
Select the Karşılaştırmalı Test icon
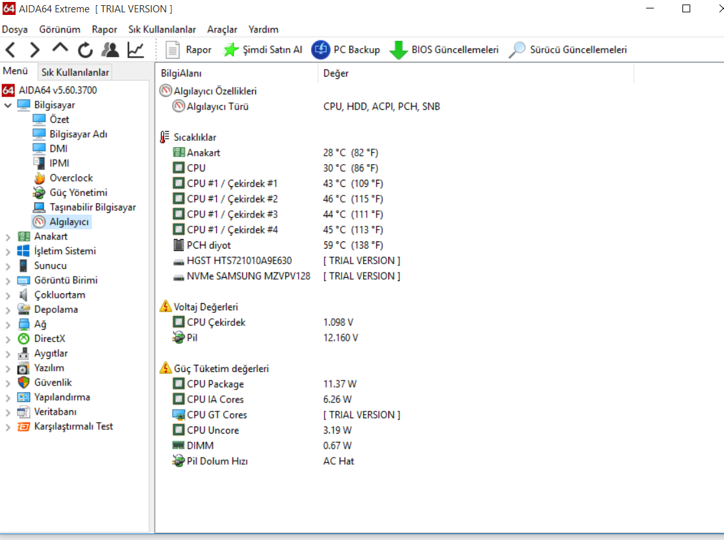point(23,426)
